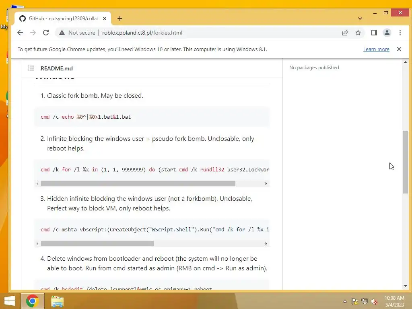412x309 pixels.
Task: Minimize the Chrome window
Action: [375, 12]
